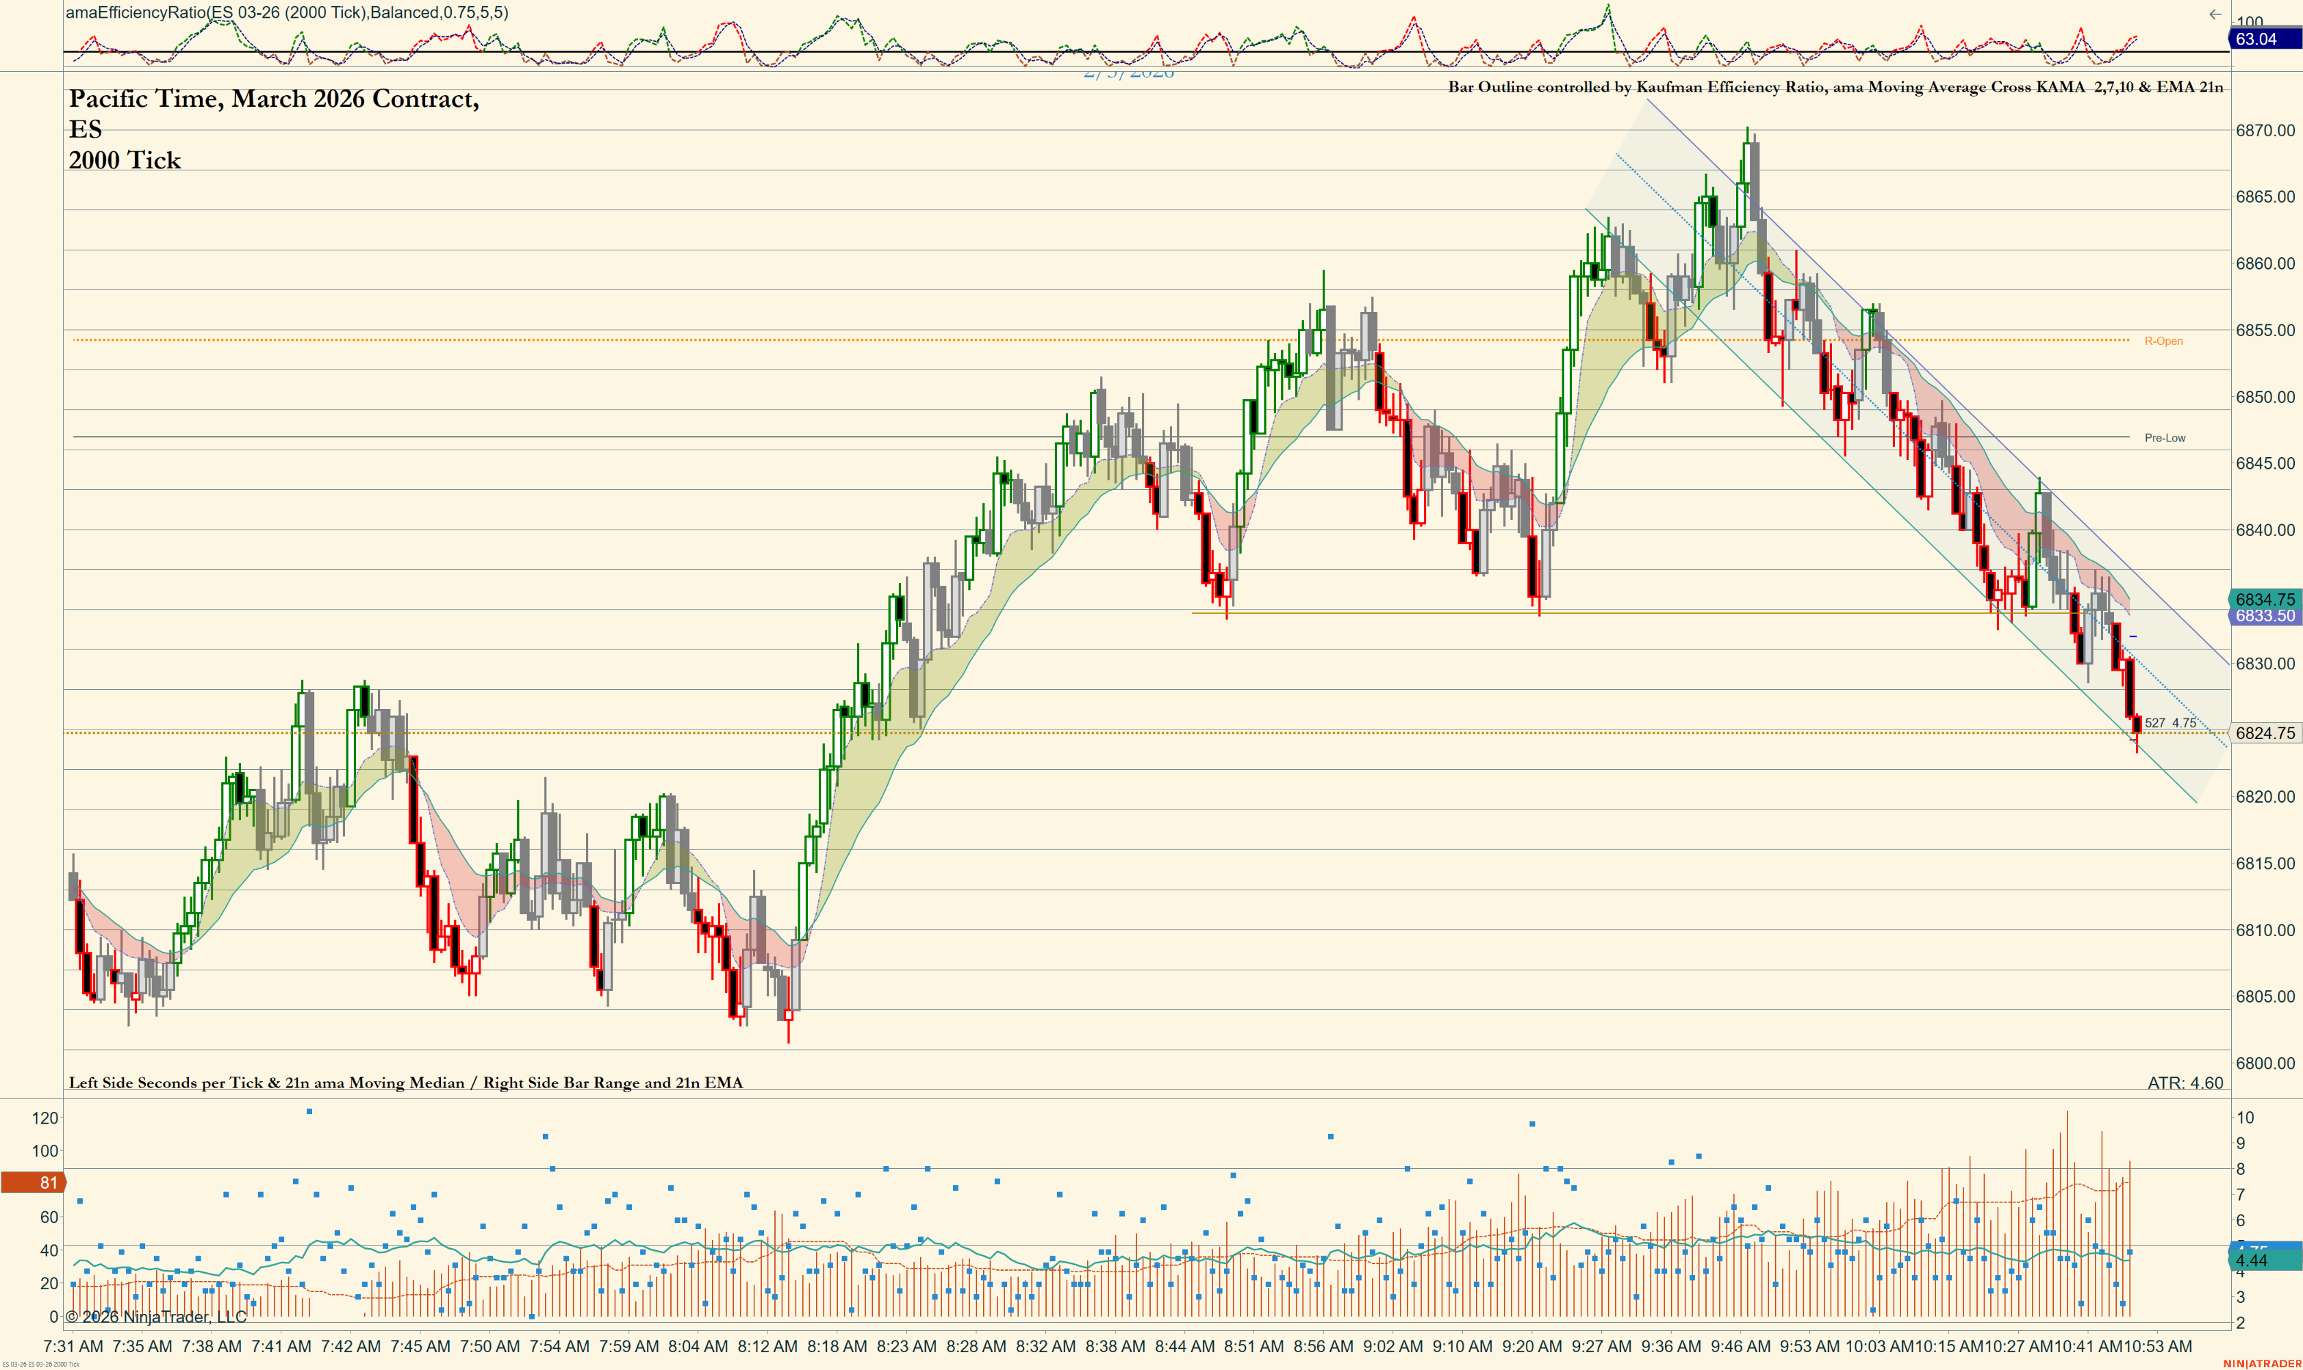
Task: Click the 8:04 AM time axis label
Action: click(698, 1346)
